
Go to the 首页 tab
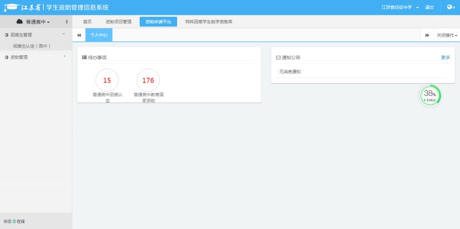(87, 22)
